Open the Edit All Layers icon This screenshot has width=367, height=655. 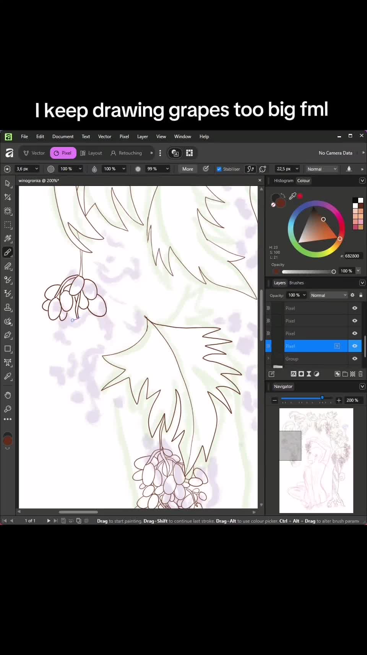[272, 374]
